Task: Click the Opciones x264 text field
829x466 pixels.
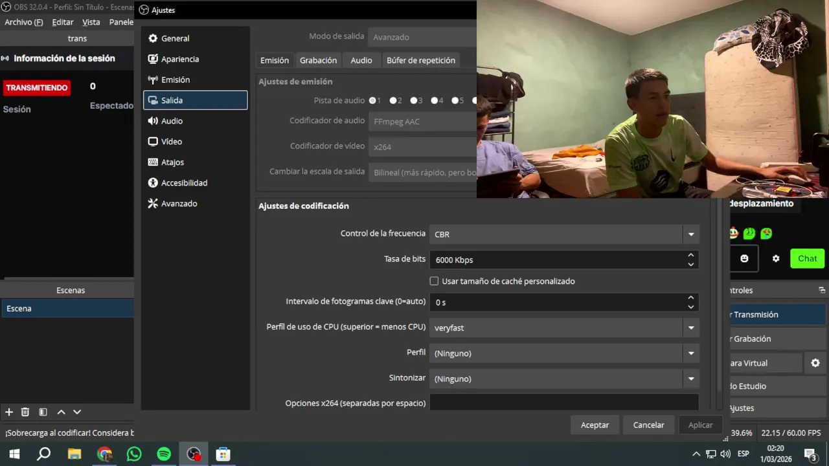Action: [564, 403]
